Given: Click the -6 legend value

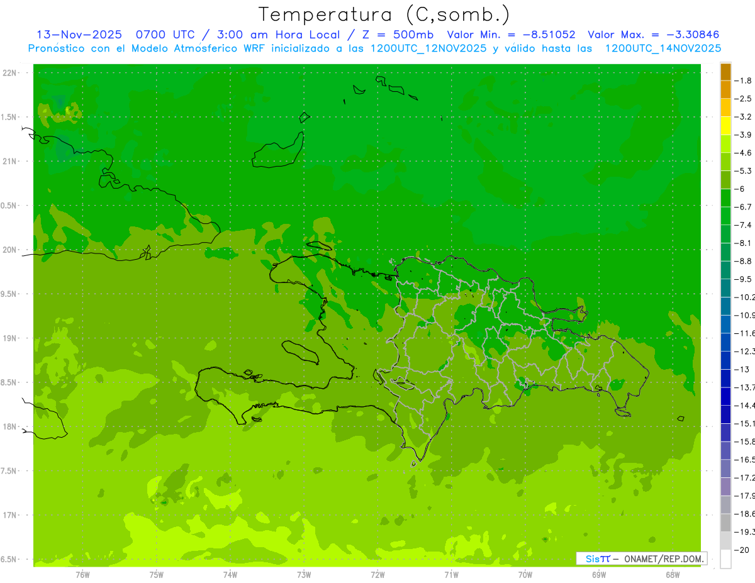Looking at the screenshot, I should 741,189.
